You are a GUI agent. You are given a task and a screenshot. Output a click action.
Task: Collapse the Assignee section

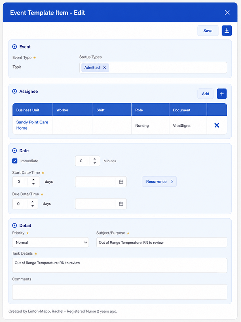[15, 91]
